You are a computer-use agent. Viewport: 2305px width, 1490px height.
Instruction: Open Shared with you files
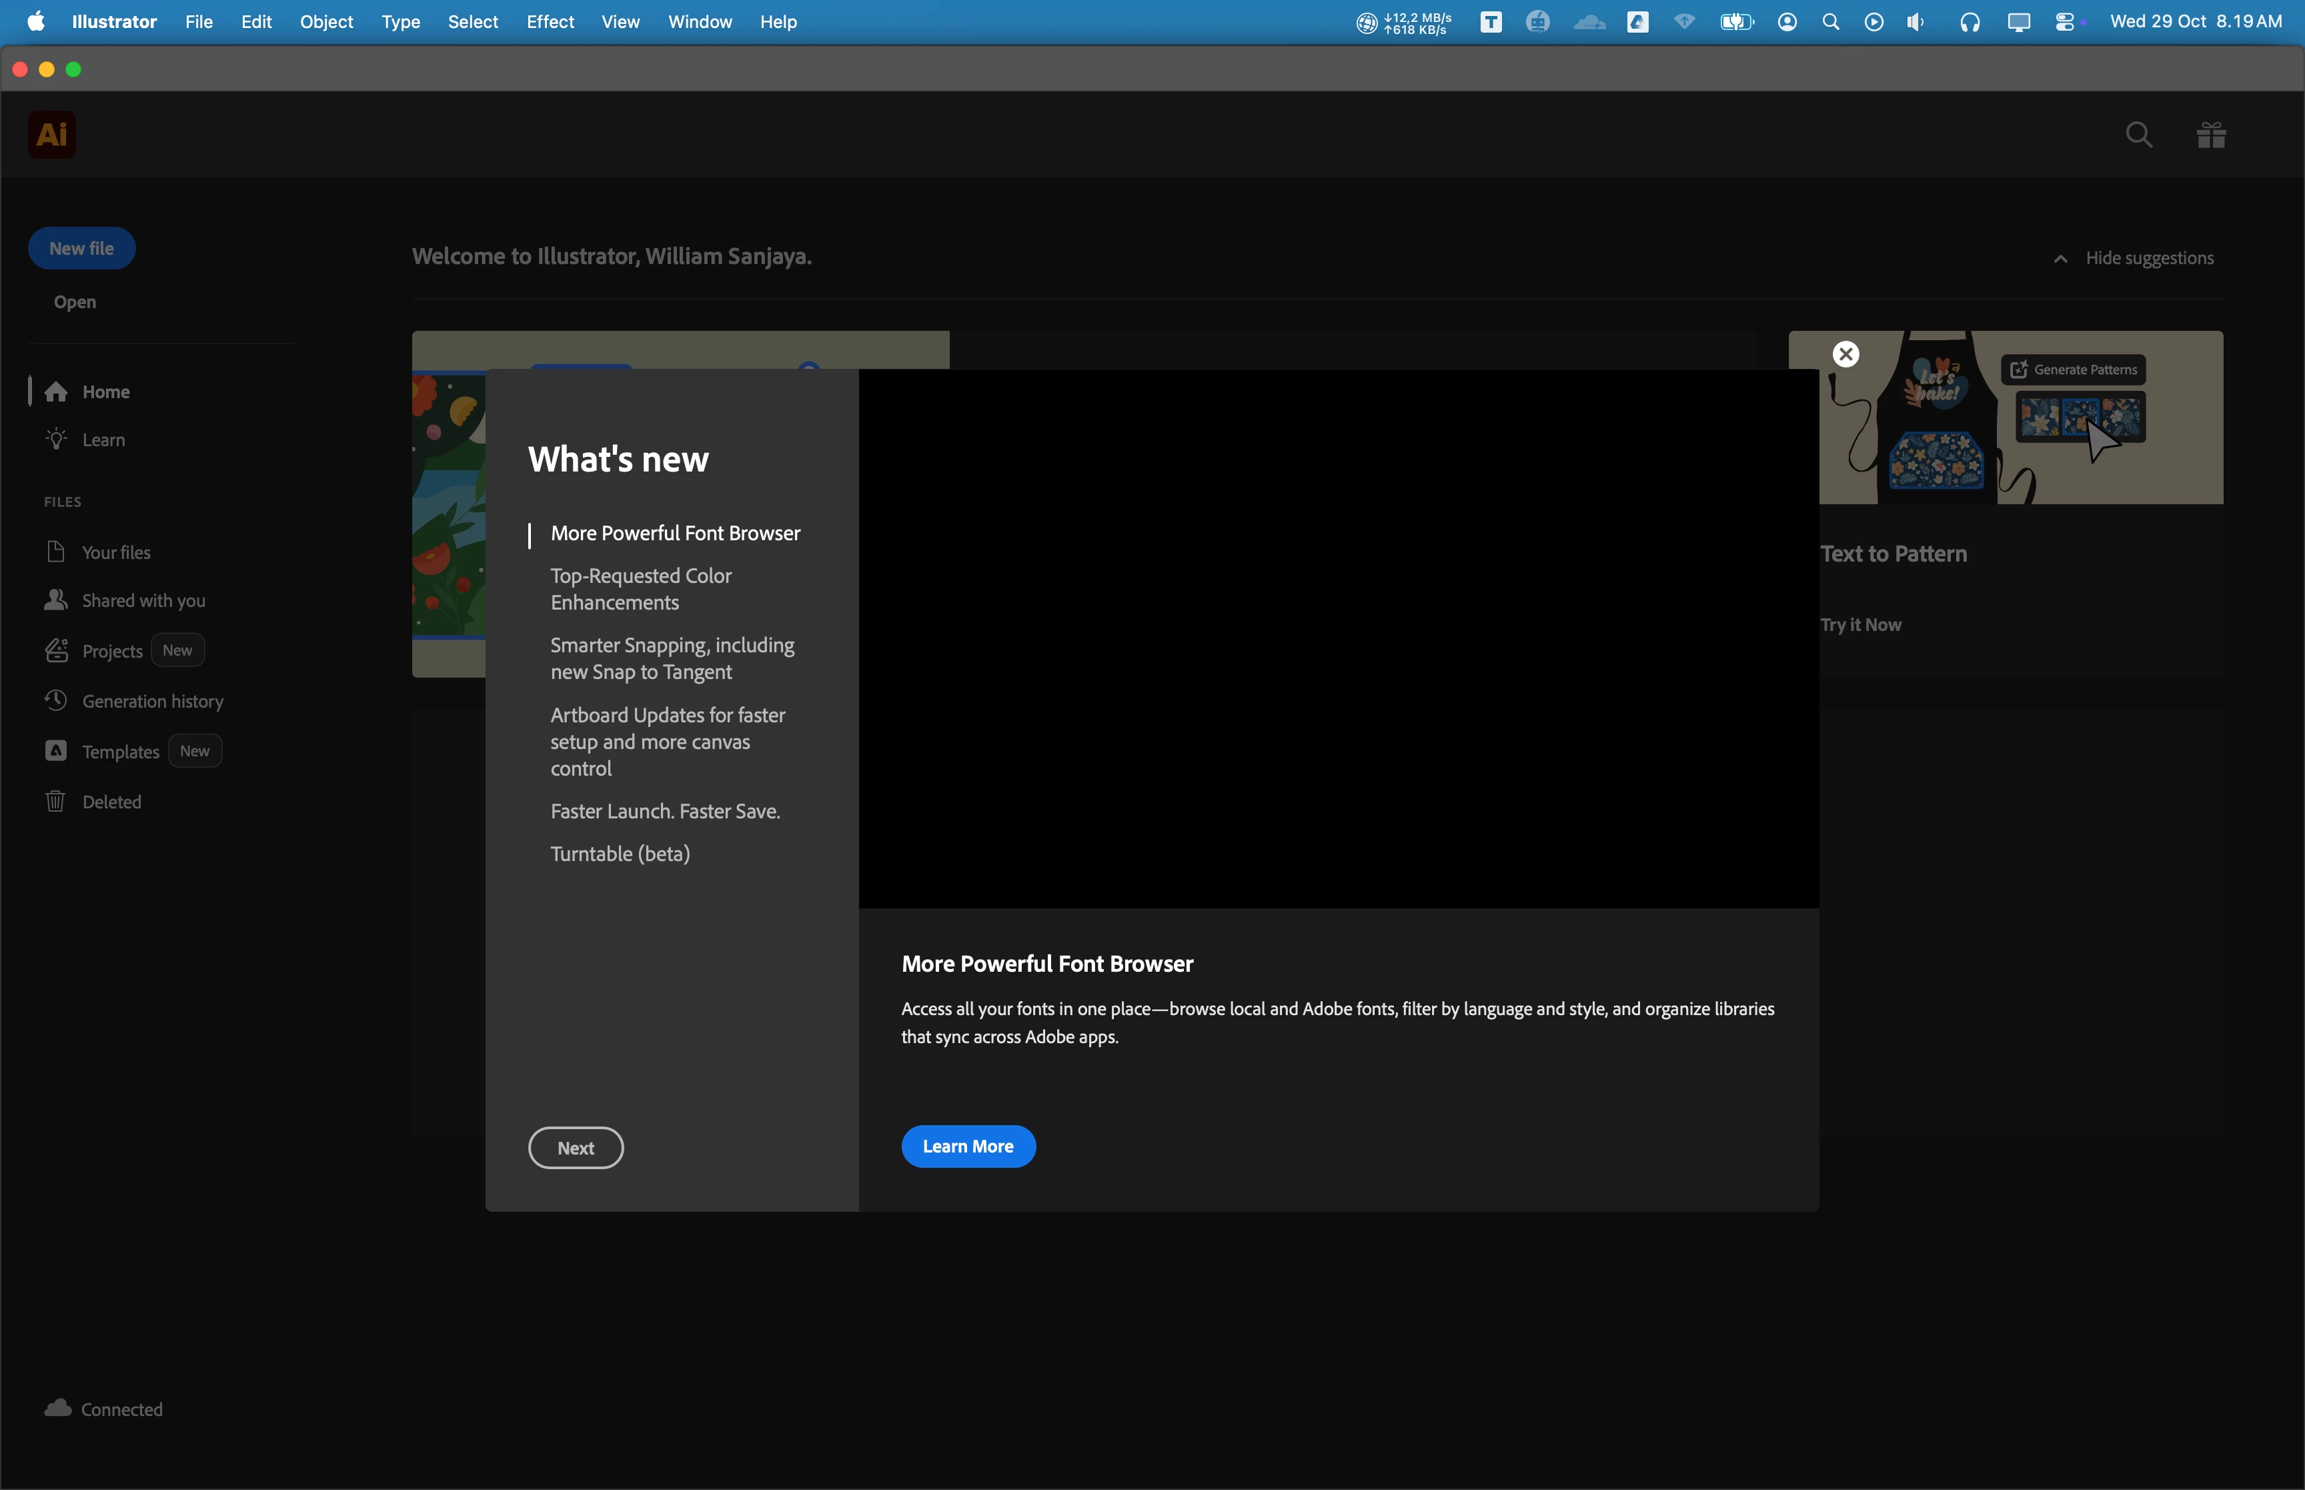click(143, 600)
